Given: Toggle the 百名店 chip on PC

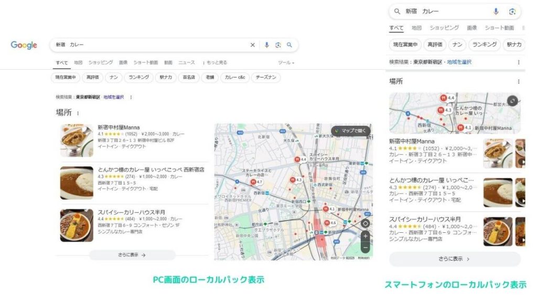Looking at the screenshot, I should pos(189,78).
